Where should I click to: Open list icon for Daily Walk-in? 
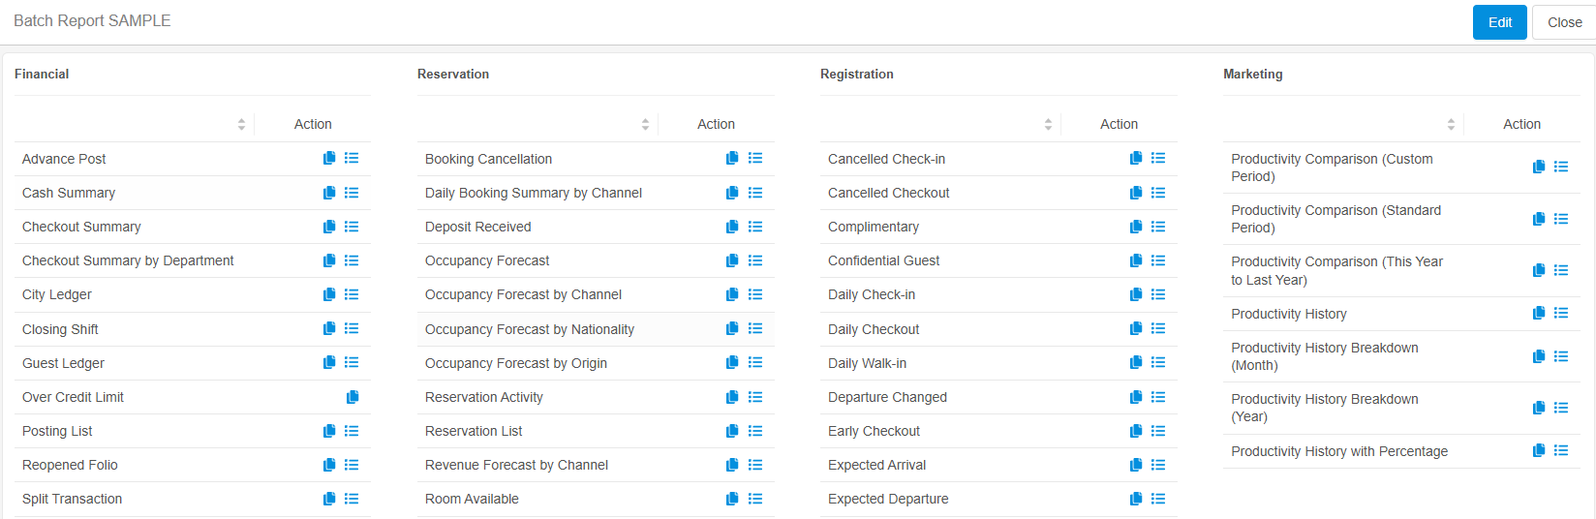(1158, 362)
